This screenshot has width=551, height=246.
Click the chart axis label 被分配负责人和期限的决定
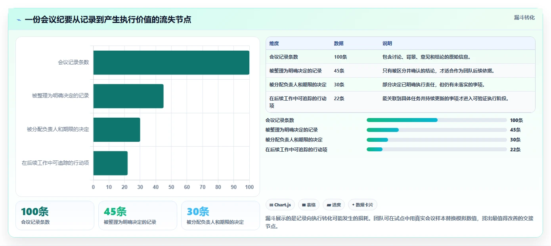tap(58, 129)
